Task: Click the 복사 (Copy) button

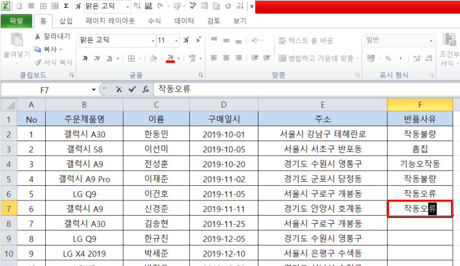Action: point(46,49)
